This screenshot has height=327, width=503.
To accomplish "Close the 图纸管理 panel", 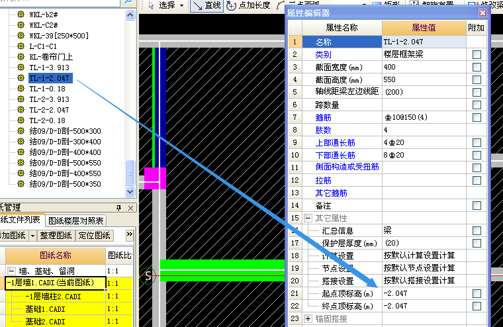I will click(130, 208).
